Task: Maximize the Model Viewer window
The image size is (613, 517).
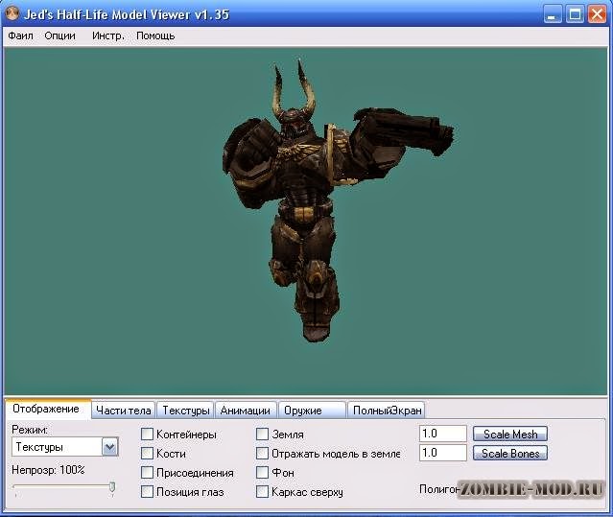Action: coord(575,14)
